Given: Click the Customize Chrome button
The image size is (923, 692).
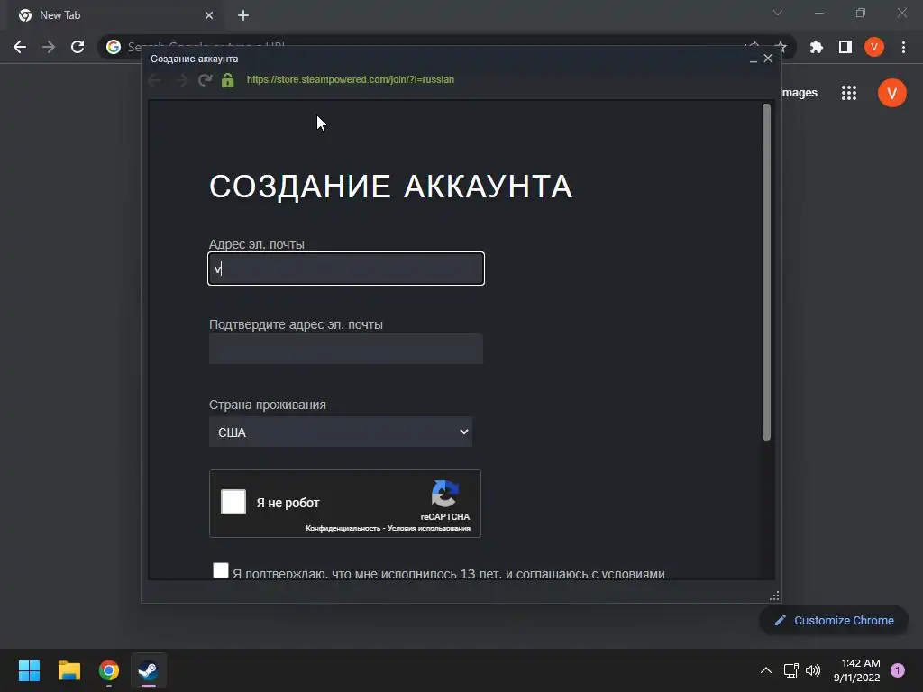Looking at the screenshot, I should (834, 620).
